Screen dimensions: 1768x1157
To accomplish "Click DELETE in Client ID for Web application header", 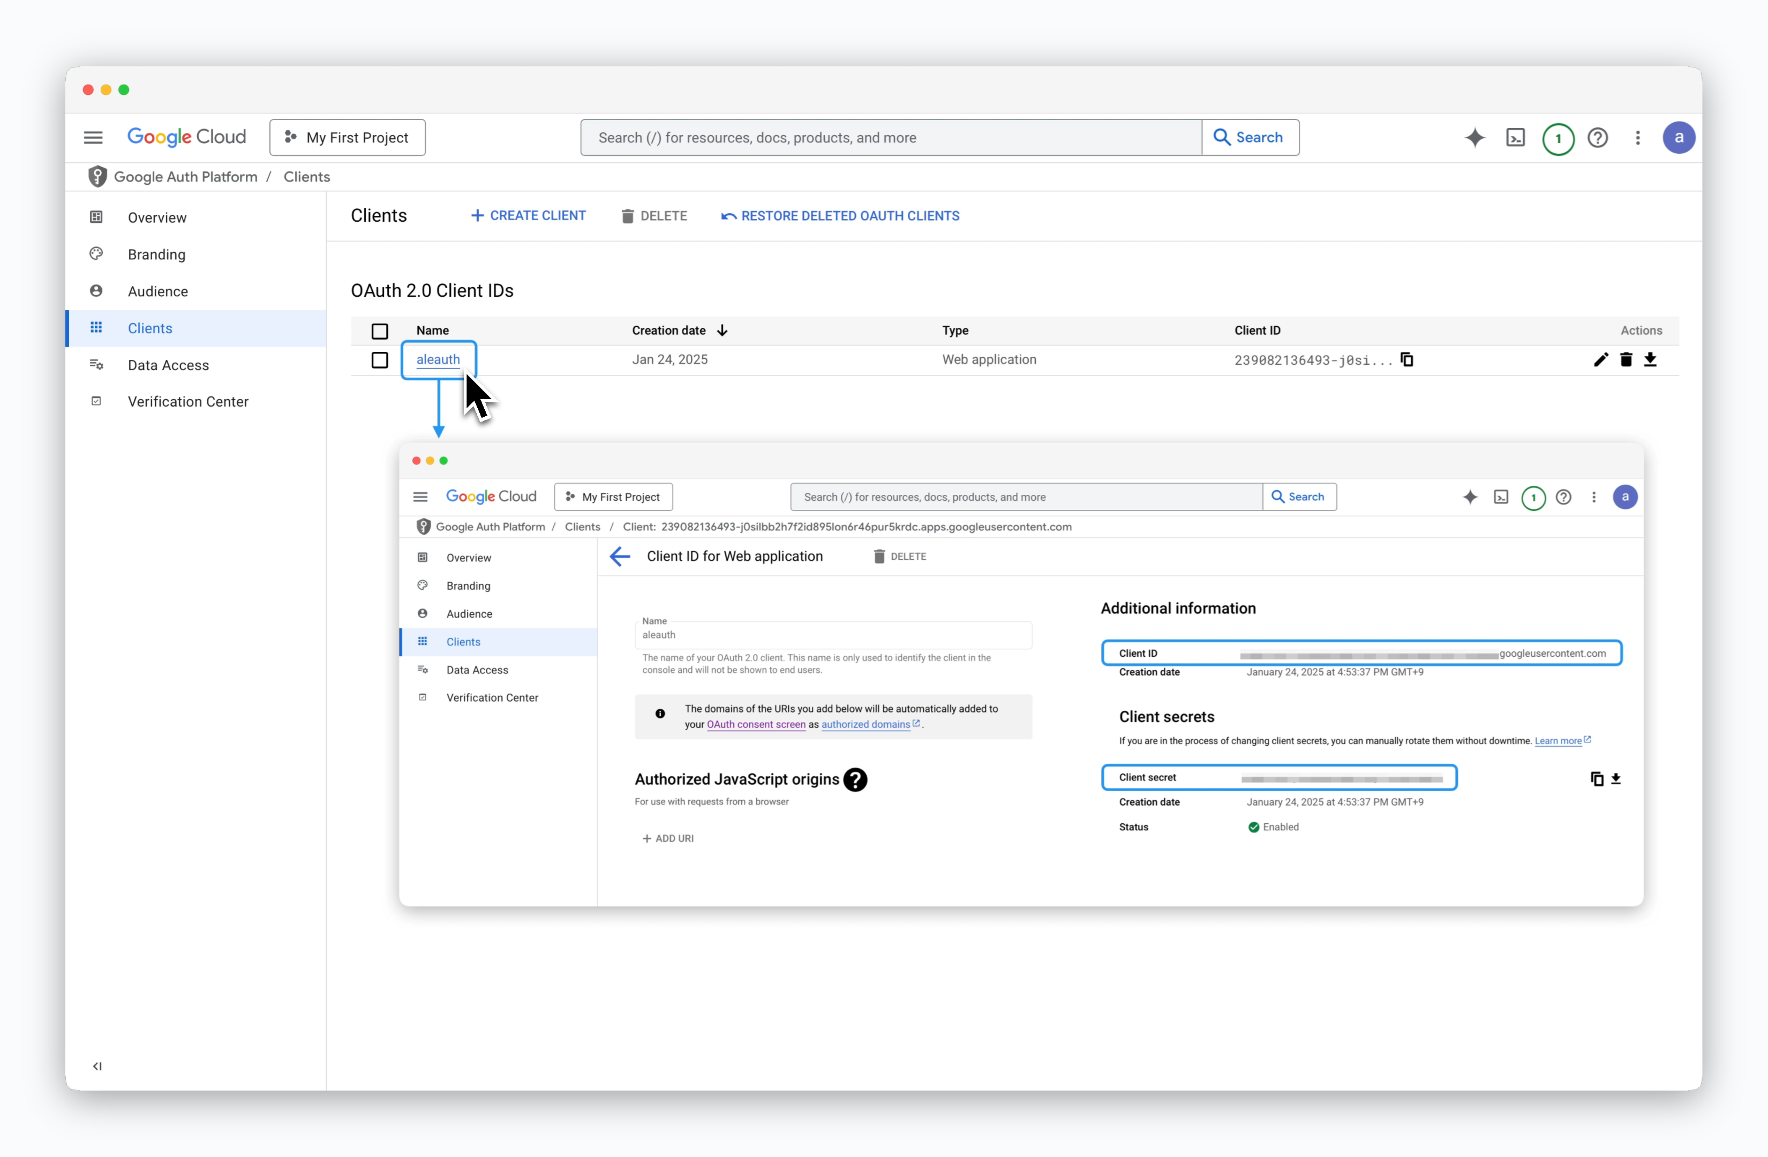I will click(900, 557).
